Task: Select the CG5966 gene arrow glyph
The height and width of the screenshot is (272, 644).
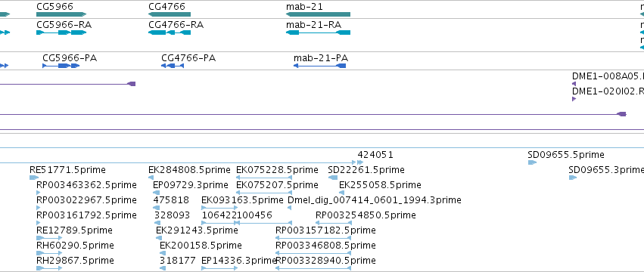Action: (61, 14)
